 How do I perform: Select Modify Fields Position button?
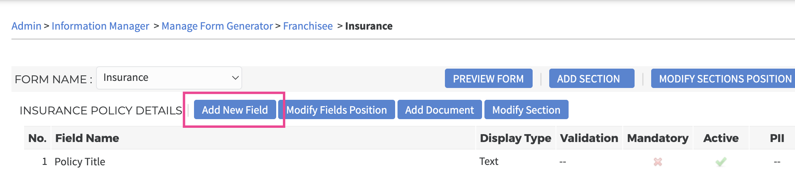point(337,110)
